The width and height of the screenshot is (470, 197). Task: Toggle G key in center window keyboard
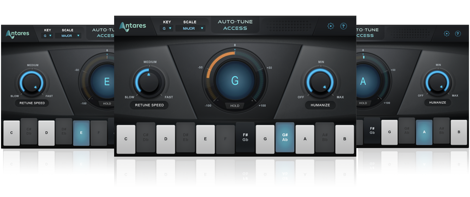265,139
